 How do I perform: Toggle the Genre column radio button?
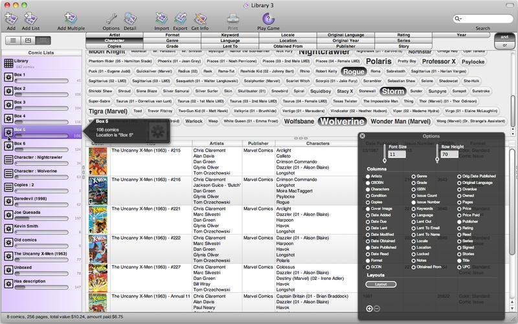[x=414, y=176]
